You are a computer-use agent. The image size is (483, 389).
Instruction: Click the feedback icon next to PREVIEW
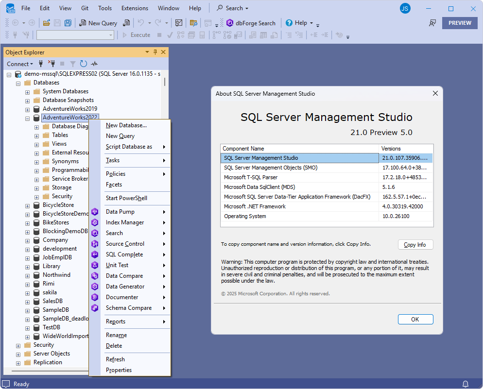pos(432,23)
